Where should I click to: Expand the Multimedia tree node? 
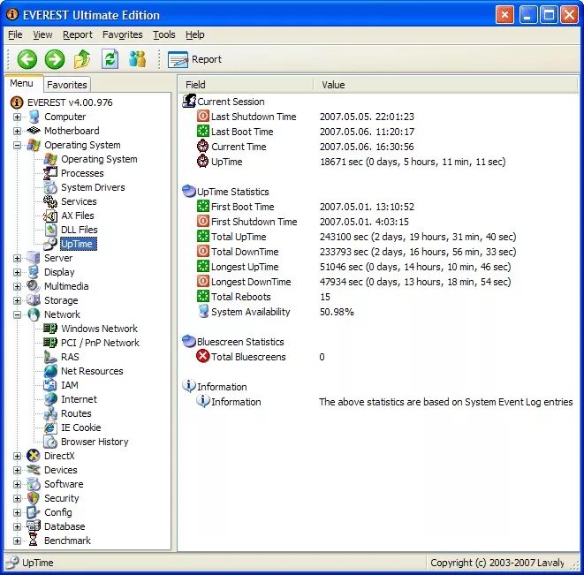pos(17,286)
